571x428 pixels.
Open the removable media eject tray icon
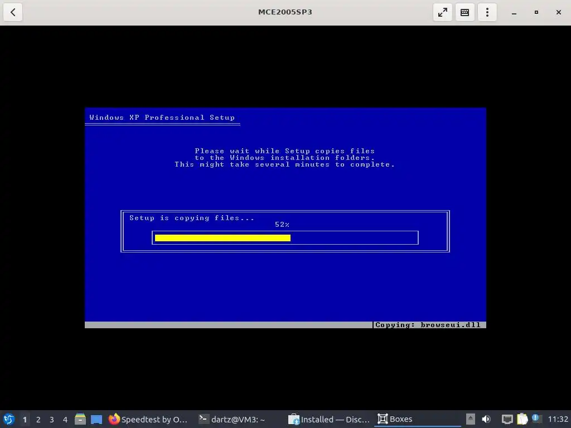(471, 419)
